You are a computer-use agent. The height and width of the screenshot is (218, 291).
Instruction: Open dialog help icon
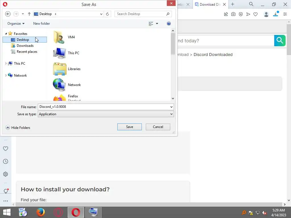click(x=169, y=24)
